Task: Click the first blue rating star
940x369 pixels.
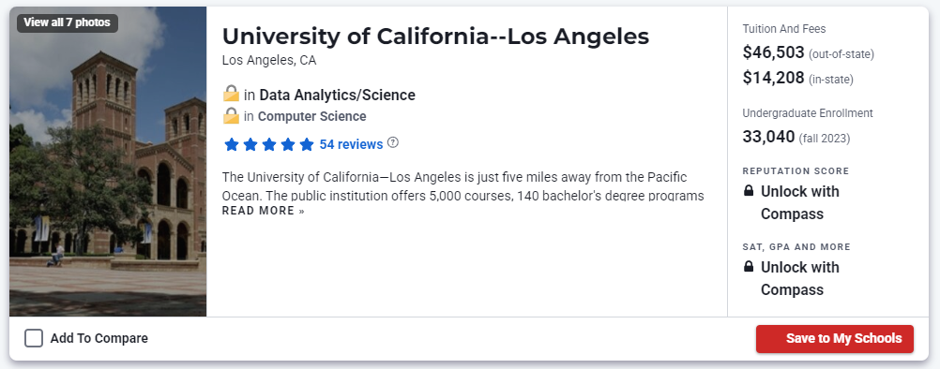Action: point(231,144)
